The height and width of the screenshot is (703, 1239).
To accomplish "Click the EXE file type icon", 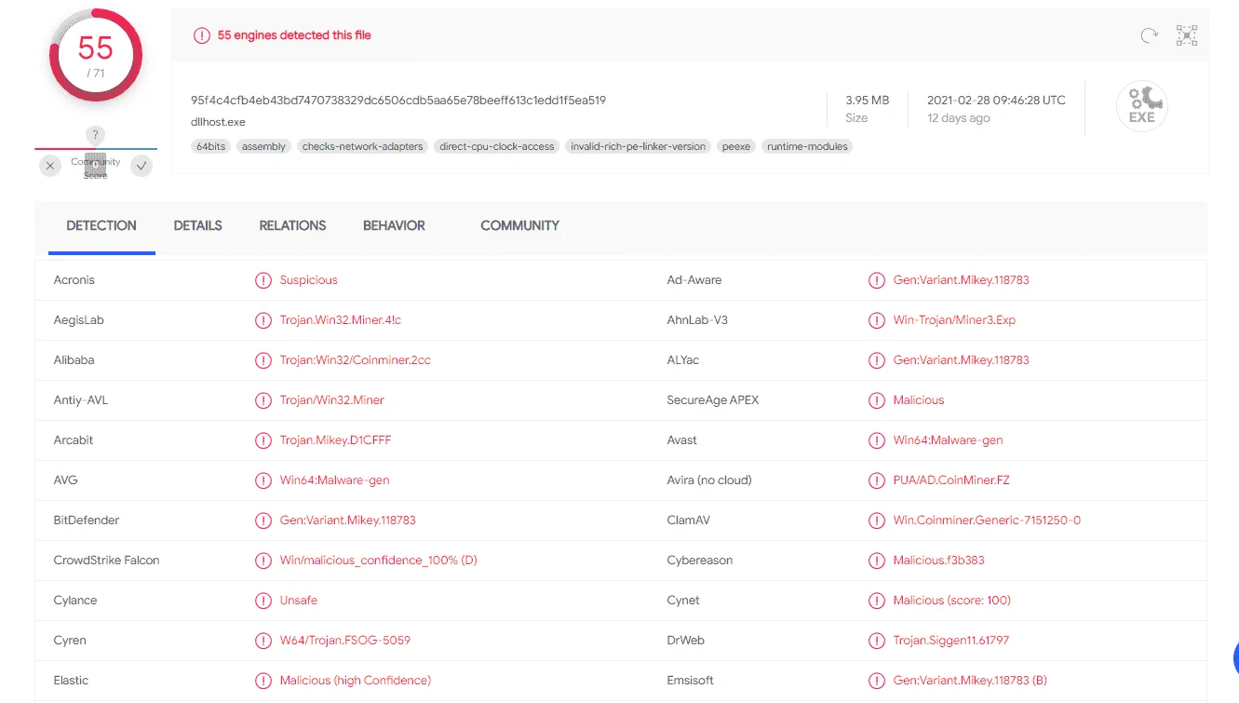I will point(1142,105).
